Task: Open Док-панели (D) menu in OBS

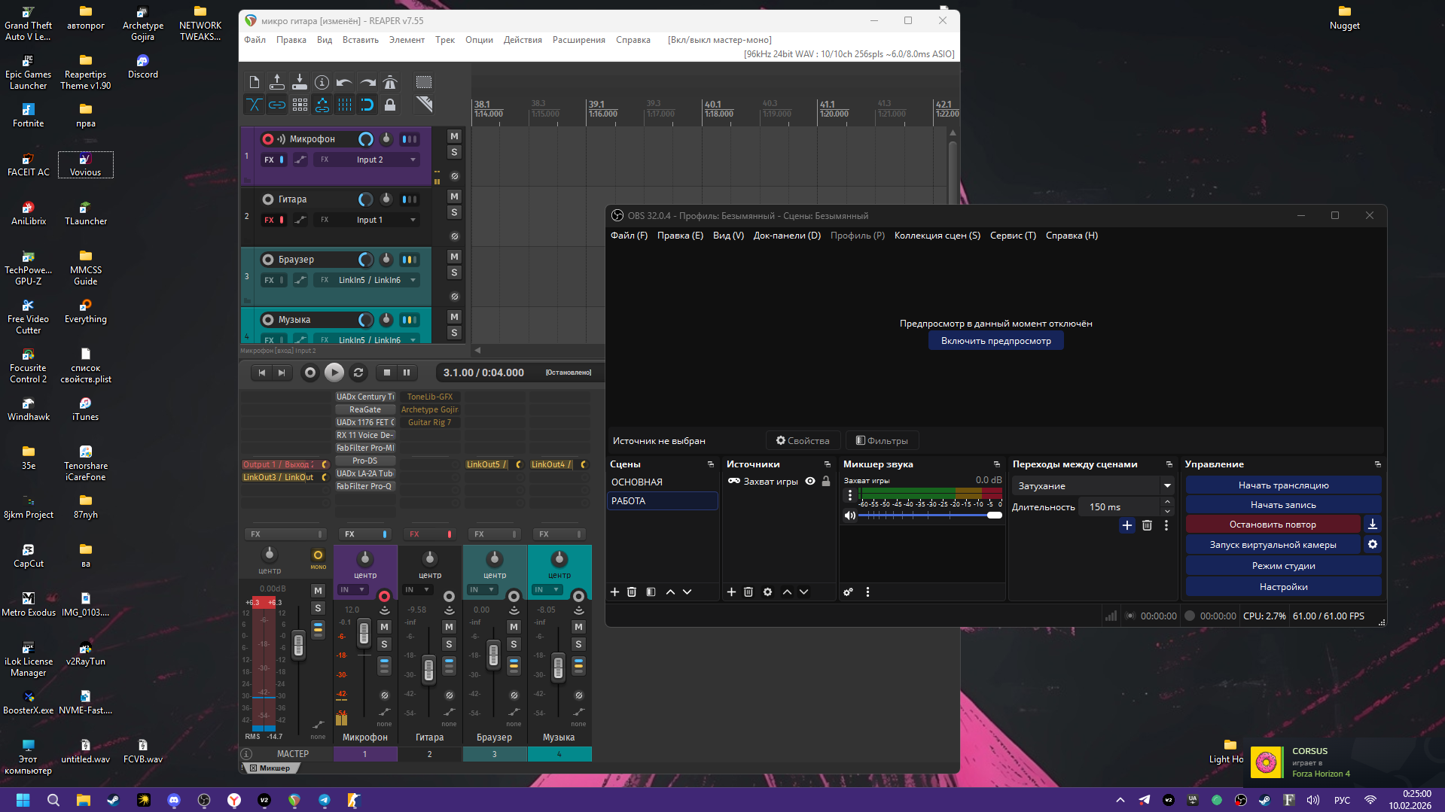Action: [787, 236]
